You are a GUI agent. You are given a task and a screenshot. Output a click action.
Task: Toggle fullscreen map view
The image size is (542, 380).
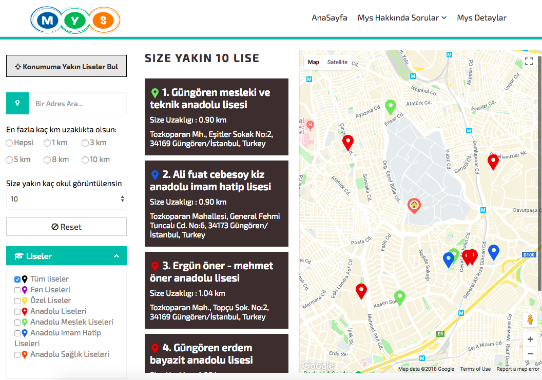tap(529, 62)
